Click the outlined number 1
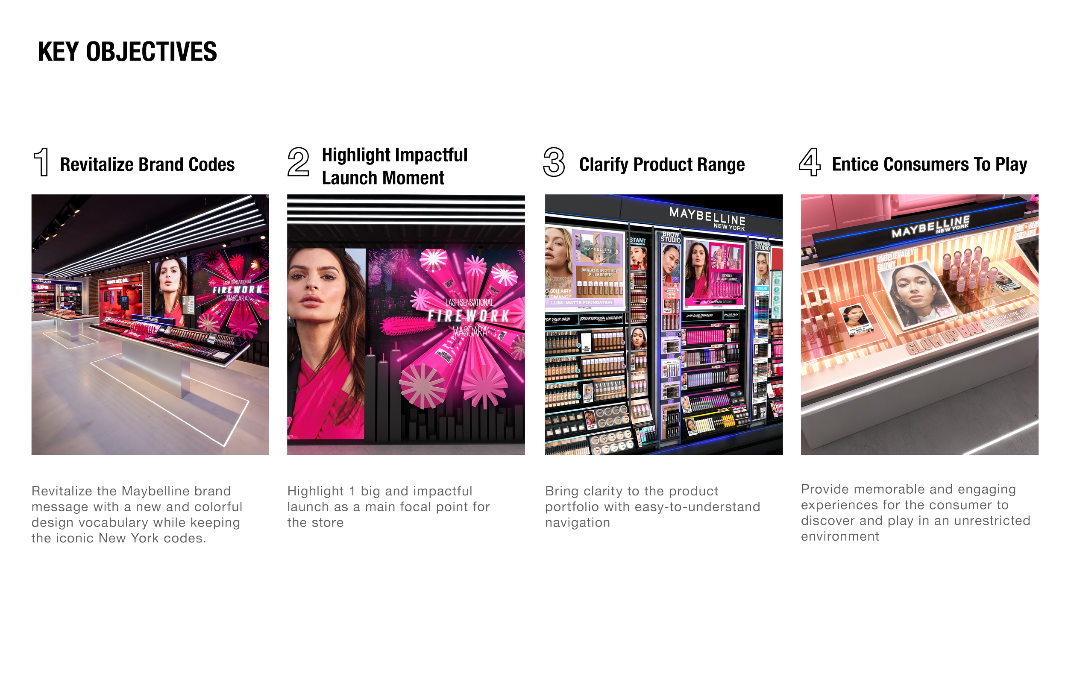 41,162
